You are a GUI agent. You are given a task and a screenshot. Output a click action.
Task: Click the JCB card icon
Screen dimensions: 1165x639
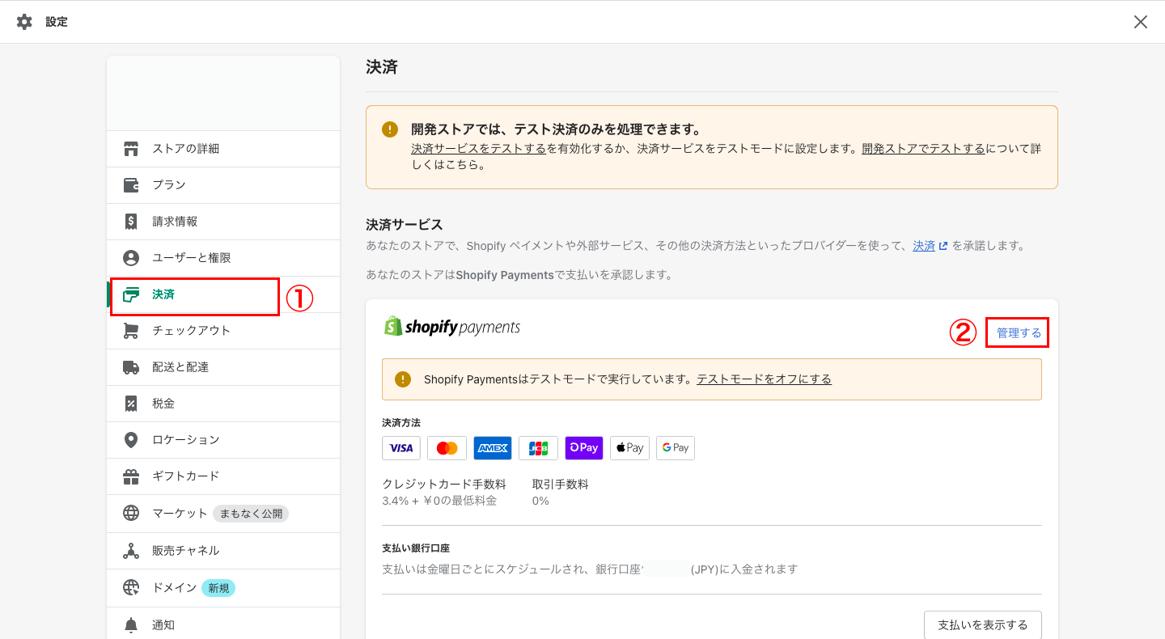(538, 448)
